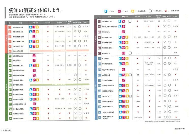The height and width of the screenshot is (135, 189).
Task: Click the blue tasting bottle icon in the legend
Action: click(106, 11)
